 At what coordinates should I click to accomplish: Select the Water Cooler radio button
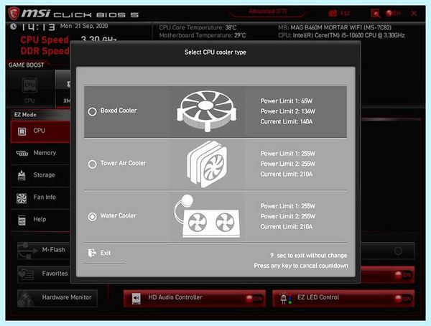[93, 217]
